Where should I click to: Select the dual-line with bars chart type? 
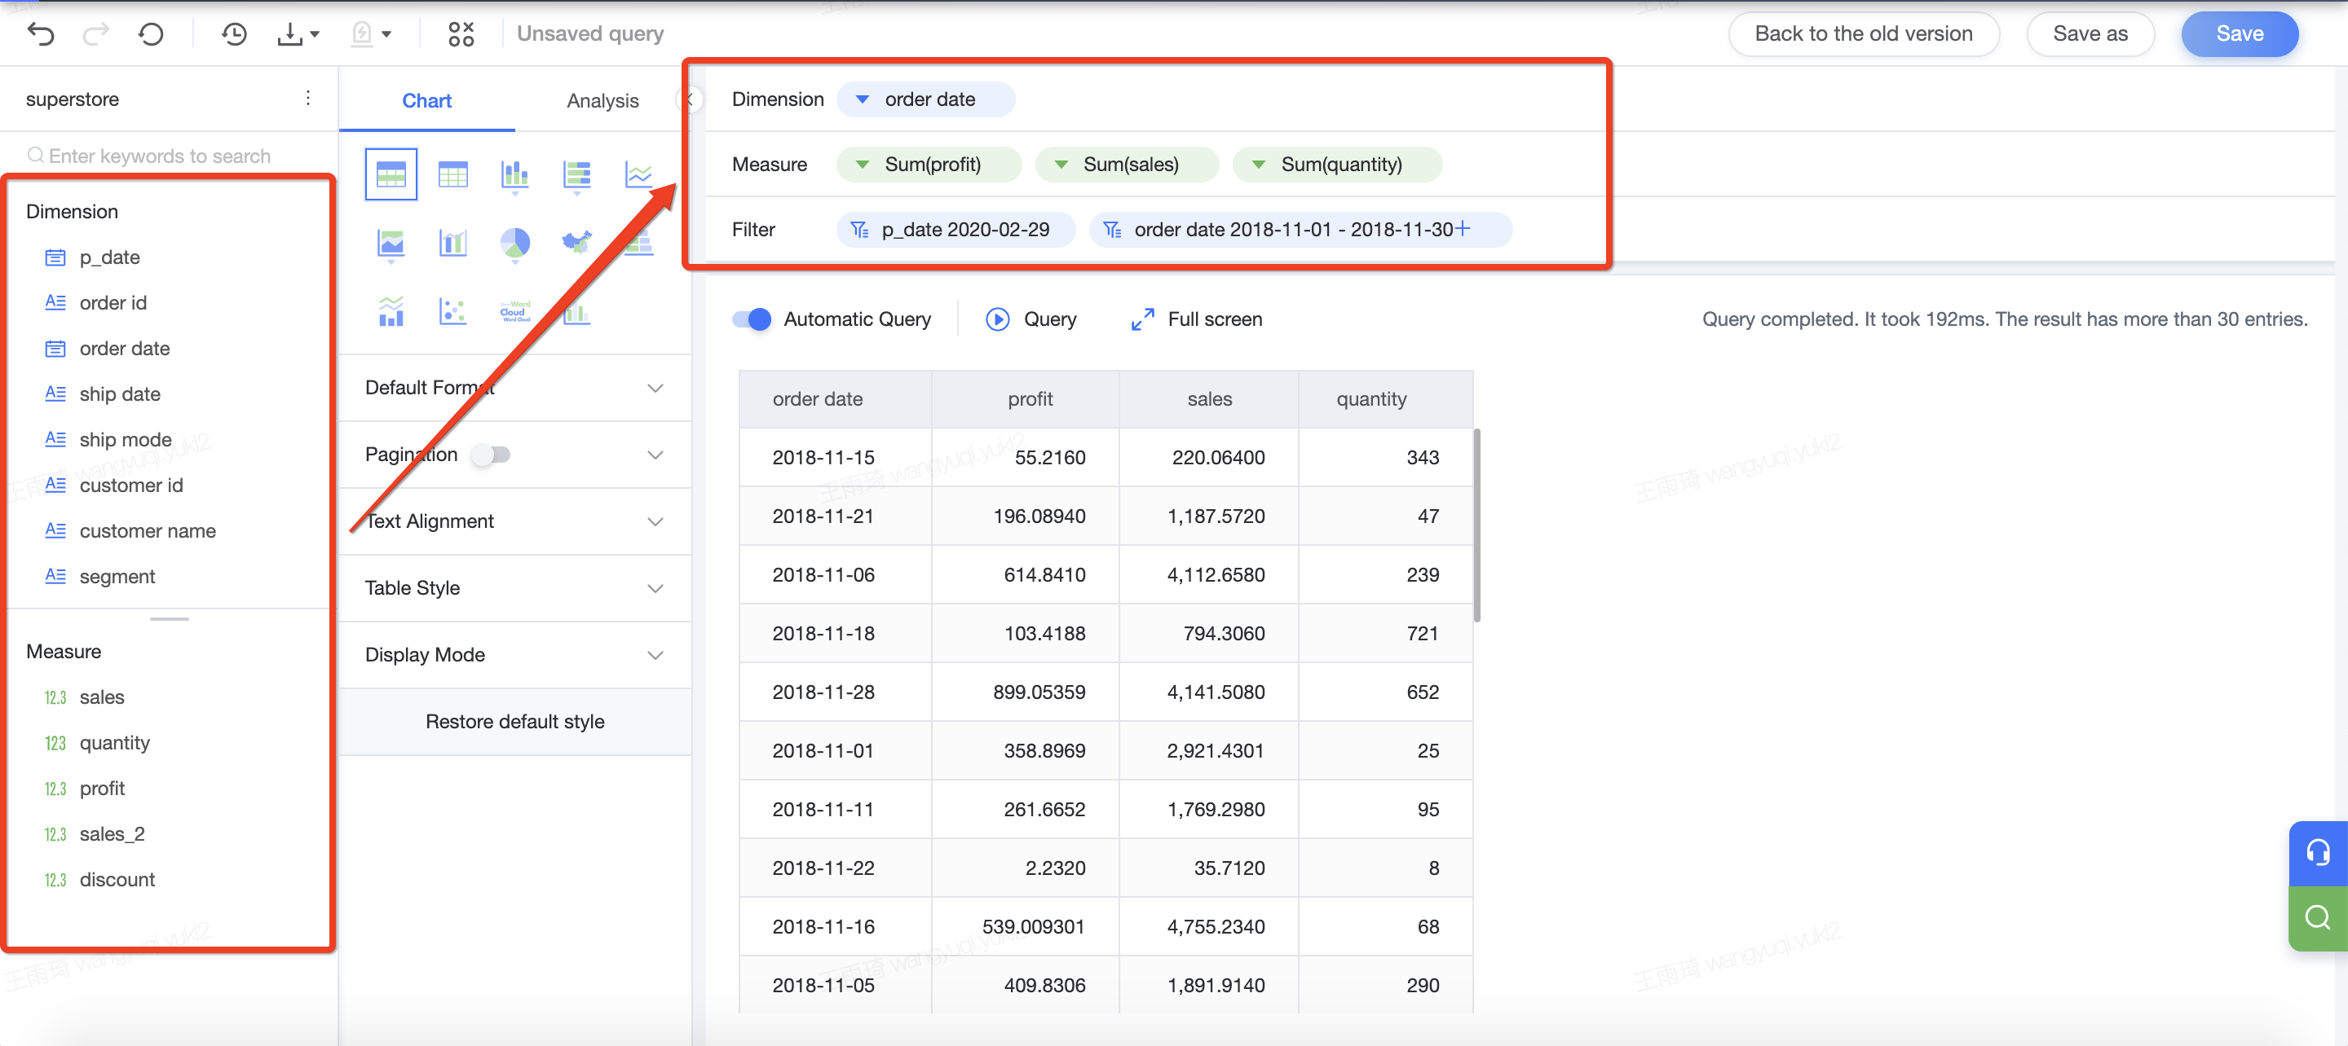(x=391, y=312)
